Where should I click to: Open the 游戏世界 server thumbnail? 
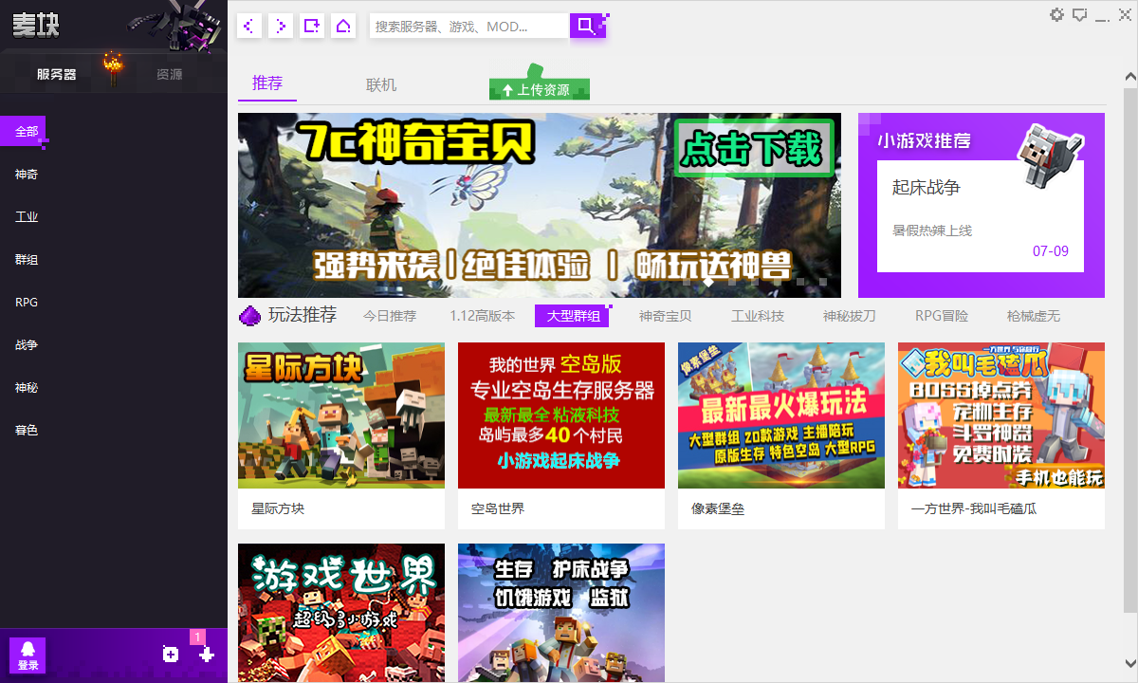click(341, 613)
